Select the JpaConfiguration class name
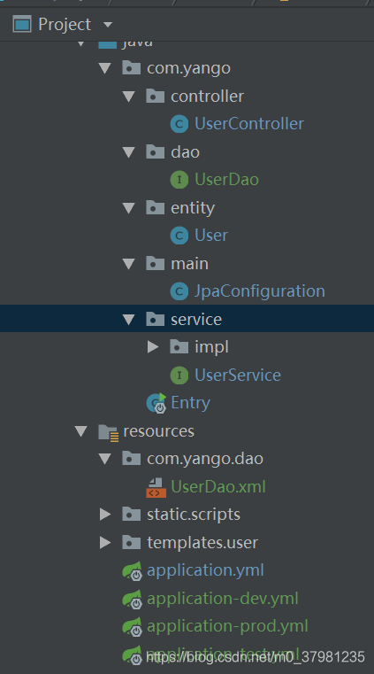Screen dimensions: 374x674 tap(260, 291)
